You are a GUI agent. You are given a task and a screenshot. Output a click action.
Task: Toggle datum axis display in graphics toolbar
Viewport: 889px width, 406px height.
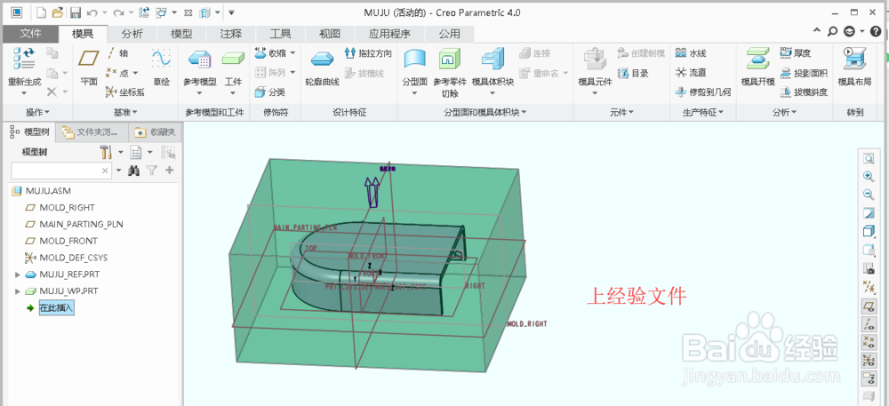(868, 324)
